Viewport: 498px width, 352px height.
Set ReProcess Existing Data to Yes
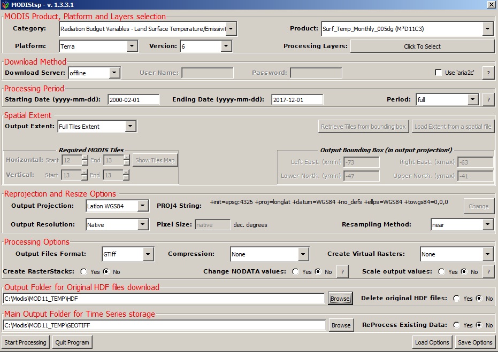click(x=456, y=325)
